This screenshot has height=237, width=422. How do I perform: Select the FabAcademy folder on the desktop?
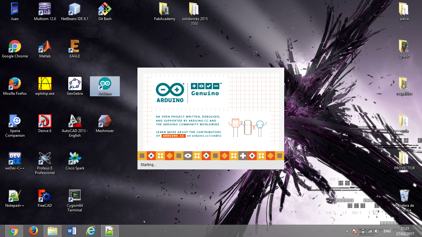tap(165, 12)
